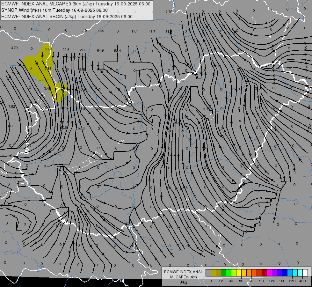Select the bright cyan legend swatch
This screenshot has height=287, width=312.
coord(295,273)
